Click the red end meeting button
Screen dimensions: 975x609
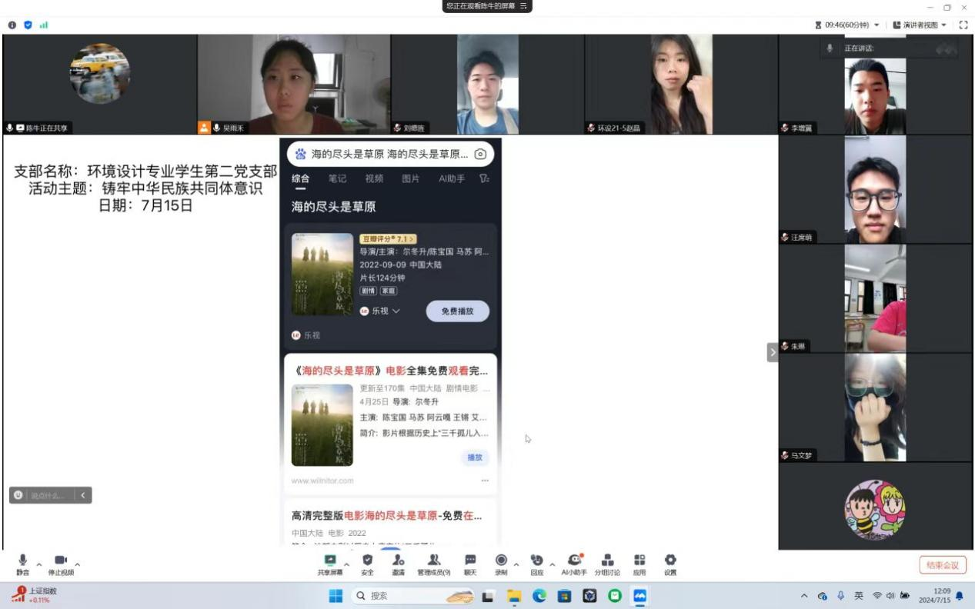point(943,565)
